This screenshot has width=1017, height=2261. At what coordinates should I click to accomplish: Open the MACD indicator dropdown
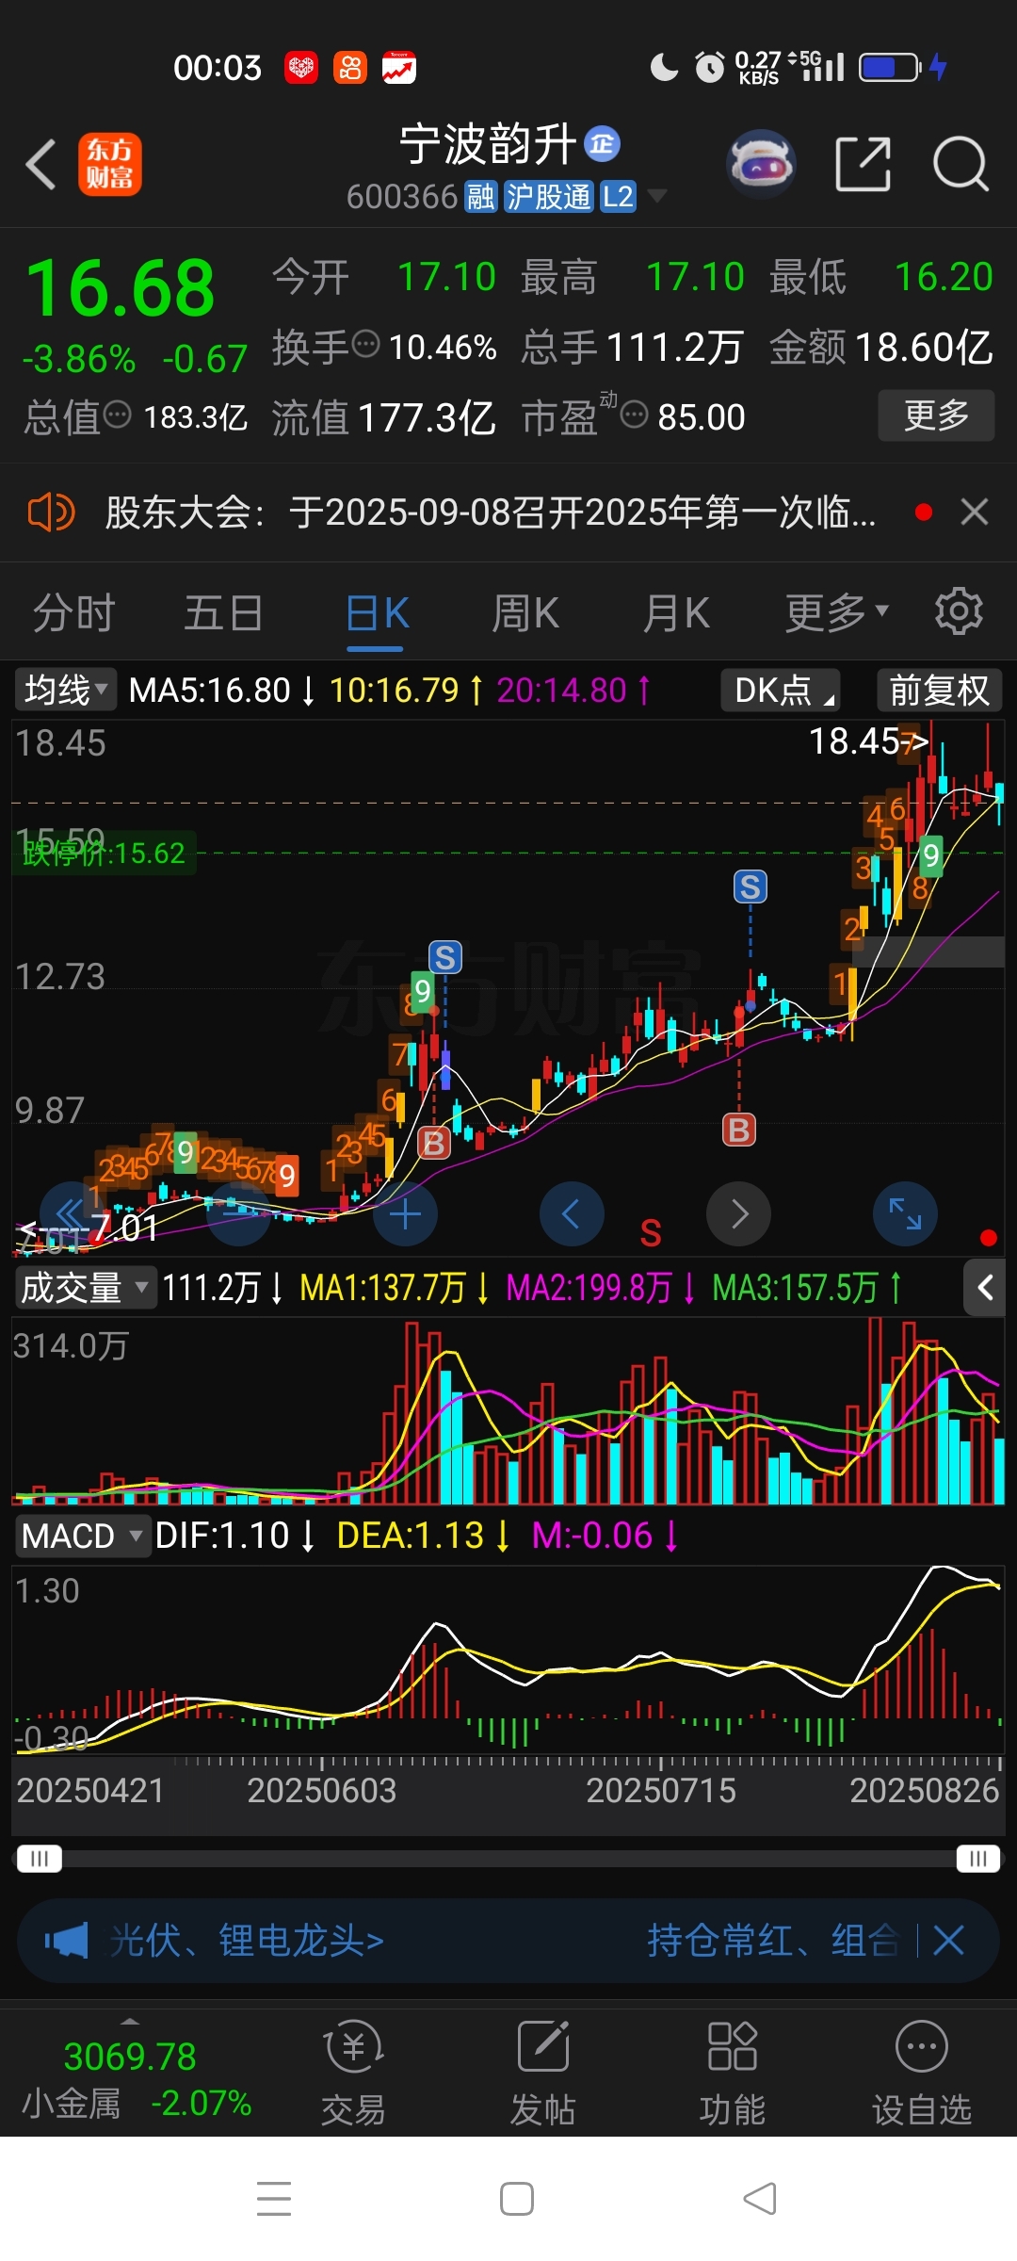click(x=82, y=1536)
